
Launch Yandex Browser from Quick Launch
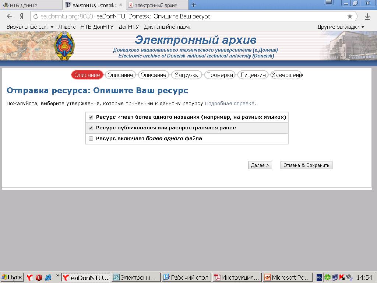(x=29, y=277)
